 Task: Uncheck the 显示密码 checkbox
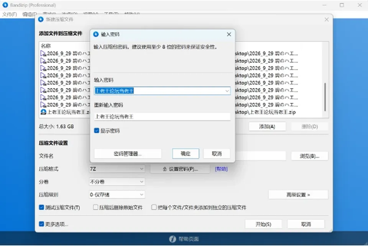97,131
